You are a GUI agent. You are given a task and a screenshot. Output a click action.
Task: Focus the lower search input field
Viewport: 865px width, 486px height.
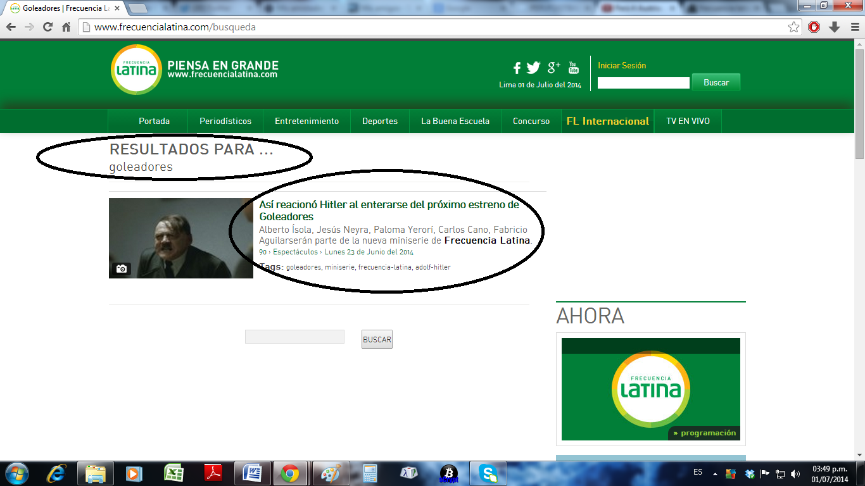(x=294, y=337)
